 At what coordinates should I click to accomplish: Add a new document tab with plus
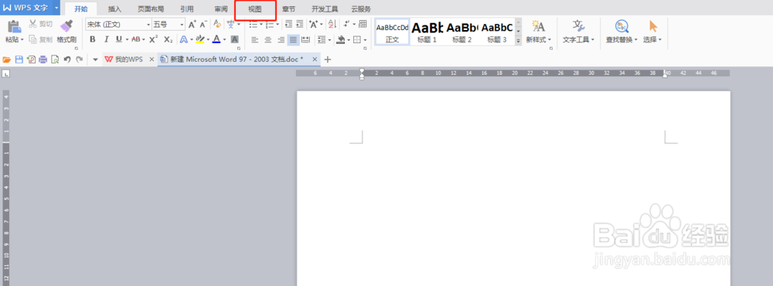click(327, 59)
